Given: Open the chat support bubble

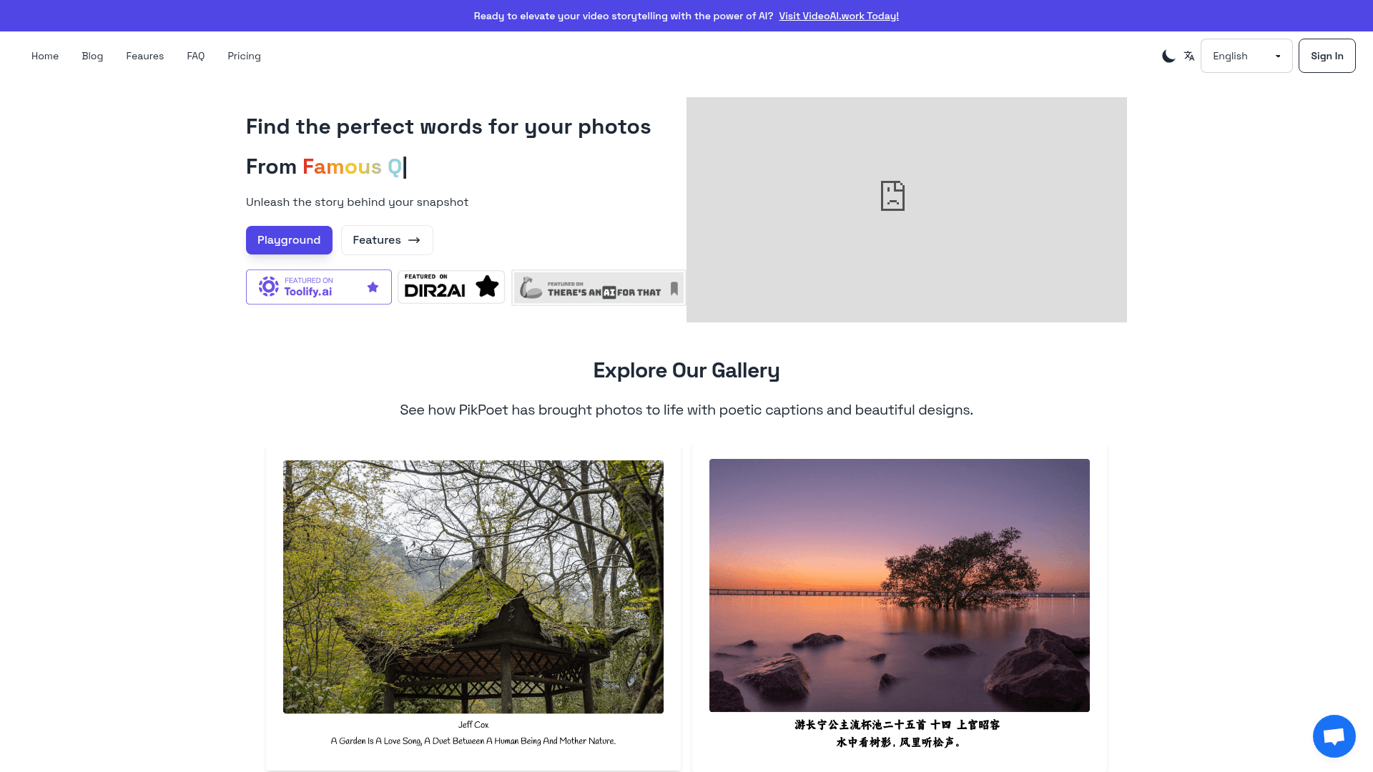Looking at the screenshot, I should point(1334,736).
